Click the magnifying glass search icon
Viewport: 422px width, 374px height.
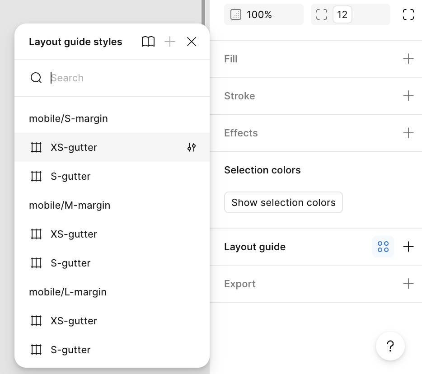click(36, 78)
